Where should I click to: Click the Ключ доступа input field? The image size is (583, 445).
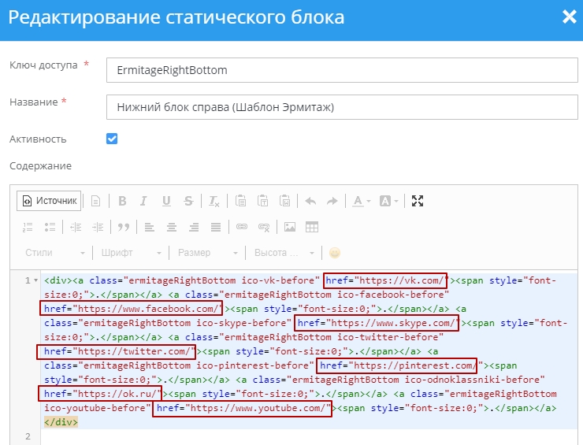(x=341, y=70)
